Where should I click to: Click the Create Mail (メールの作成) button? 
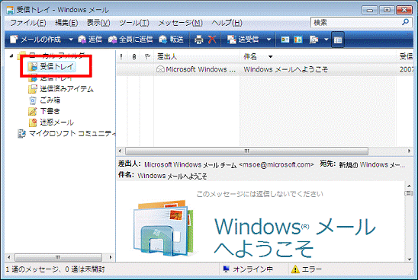pos(35,40)
